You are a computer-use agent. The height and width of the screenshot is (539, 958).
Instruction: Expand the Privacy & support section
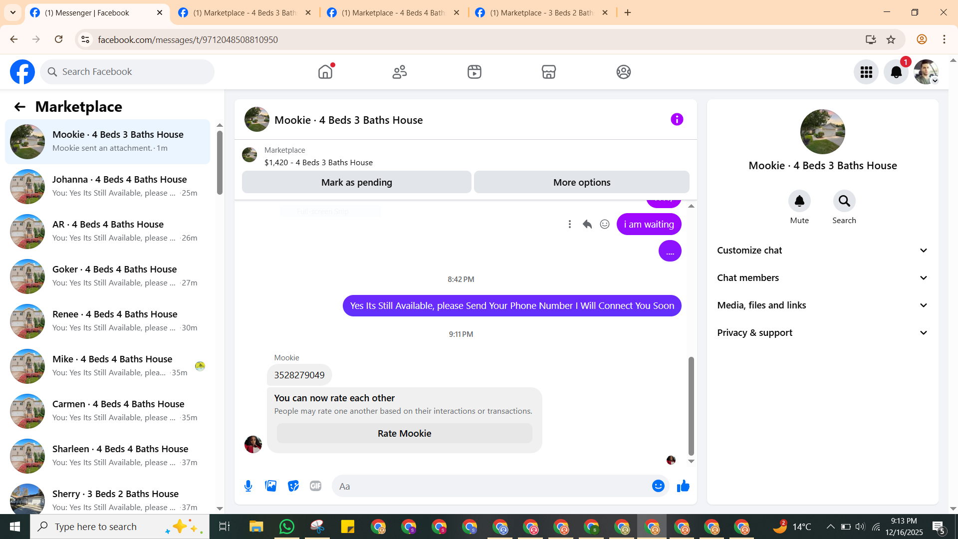click(x=823, y=333)
